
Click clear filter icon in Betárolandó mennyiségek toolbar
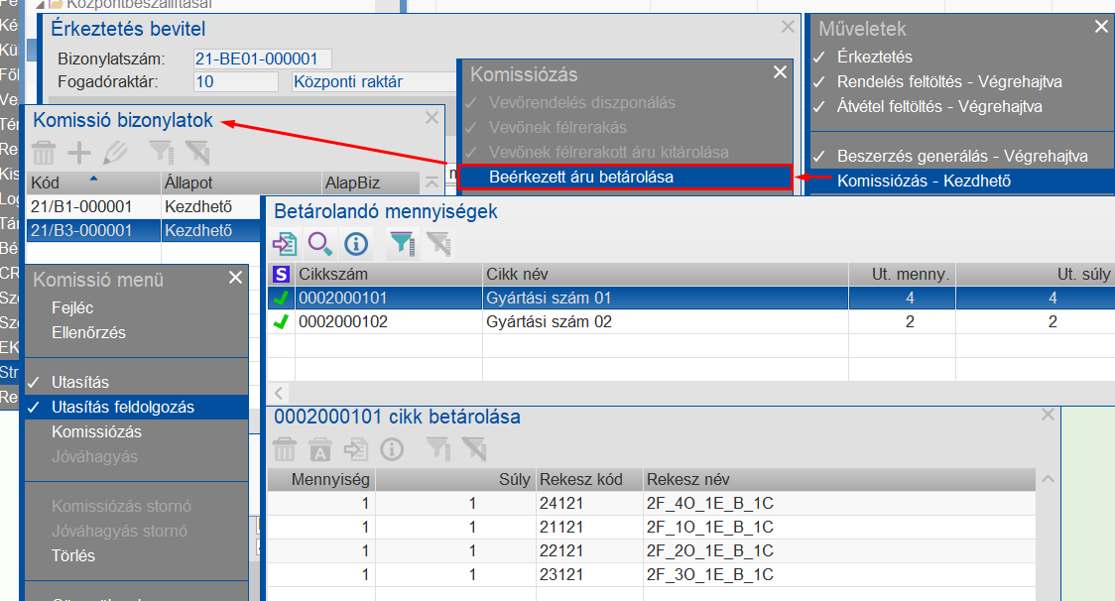(438, 244)
